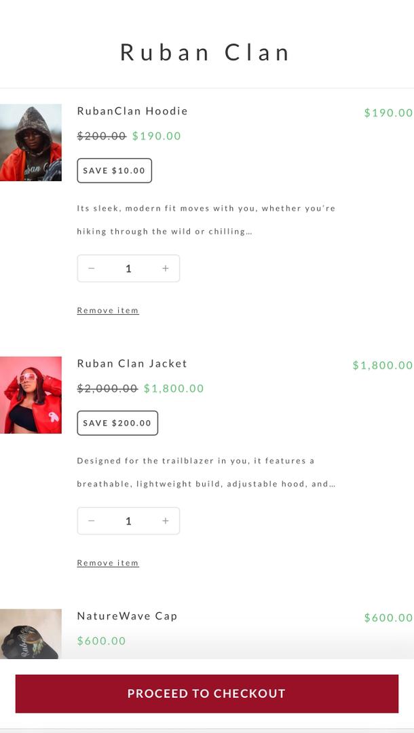Open the RubanClan Hoodie product thumbnail
Viewport: 414px width, 733px height.
coord(31,143)
